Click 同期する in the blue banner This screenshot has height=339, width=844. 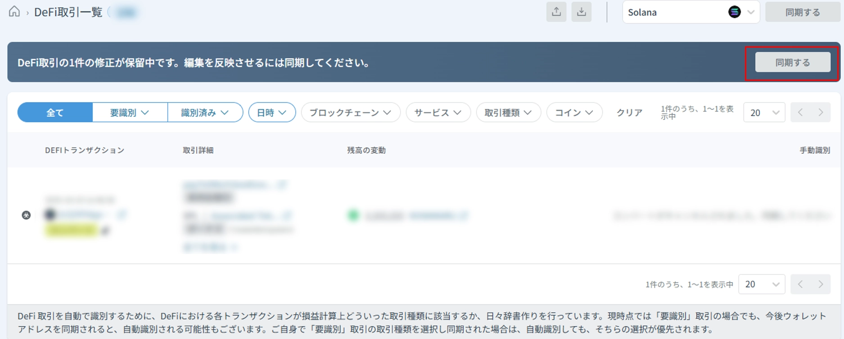pos(793,62)
